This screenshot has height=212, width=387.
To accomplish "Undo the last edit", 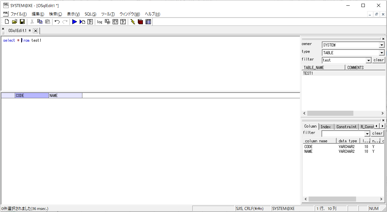I will tap(57, 22).
